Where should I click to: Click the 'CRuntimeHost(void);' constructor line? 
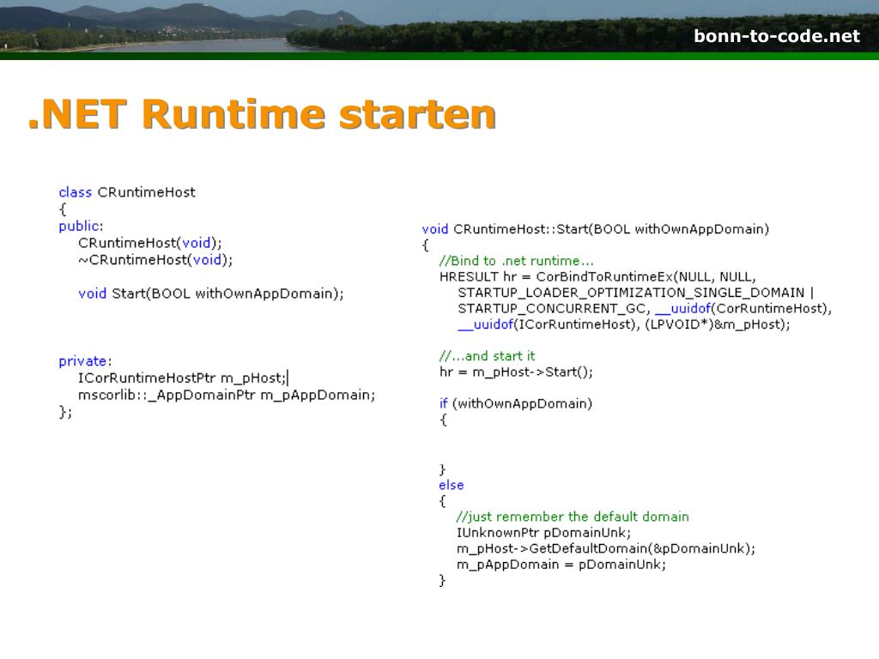150,243
